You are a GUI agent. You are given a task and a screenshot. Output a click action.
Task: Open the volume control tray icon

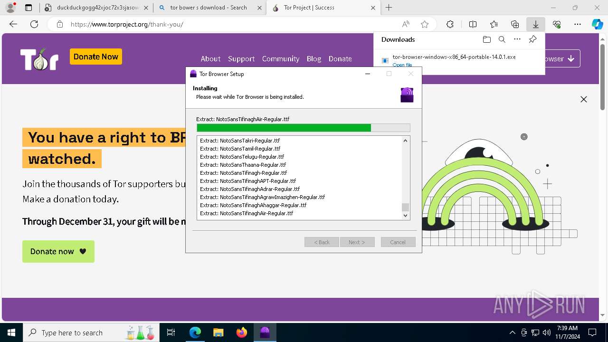[547, 332]
